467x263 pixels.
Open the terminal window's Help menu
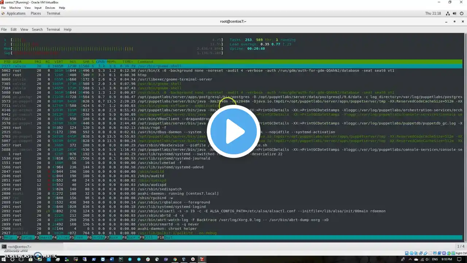point(67,30)
